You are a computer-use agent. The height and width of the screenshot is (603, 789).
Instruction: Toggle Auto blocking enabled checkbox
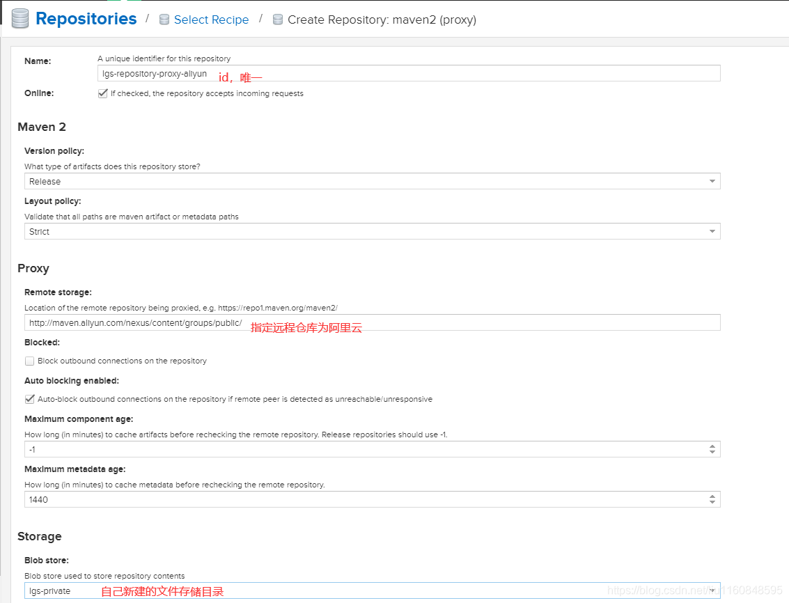coord(30,399)
